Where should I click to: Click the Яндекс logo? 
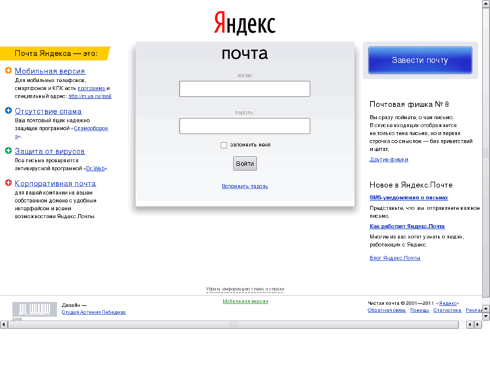point(245,23)
